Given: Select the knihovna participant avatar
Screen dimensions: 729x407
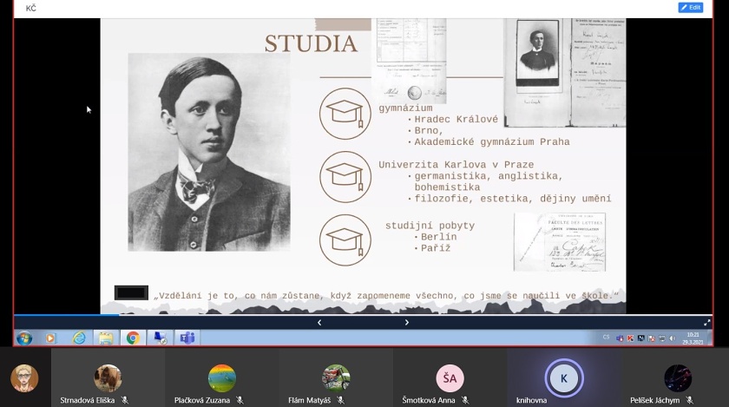Looking at the screenshot, I should [x=563, y=377].
